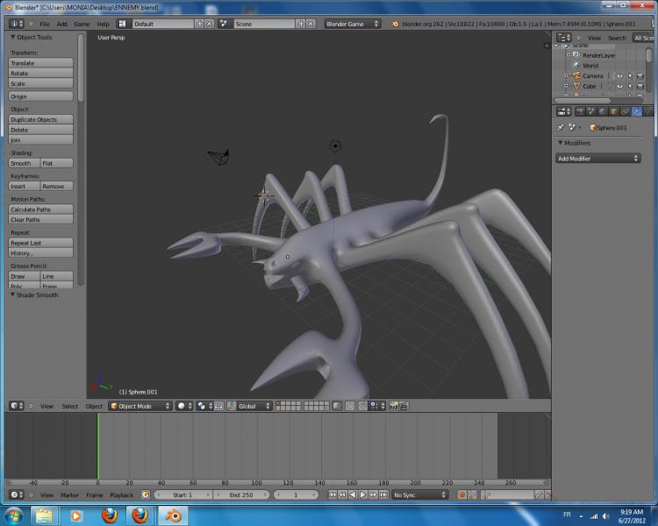Screen dimensions: 658x526
Task: Toggle Cube visibility eye in outliner
Action: (619, 86)
